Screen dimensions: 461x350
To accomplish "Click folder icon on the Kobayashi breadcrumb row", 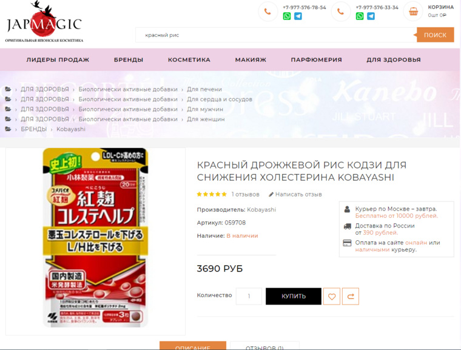I will coord(8,129).
